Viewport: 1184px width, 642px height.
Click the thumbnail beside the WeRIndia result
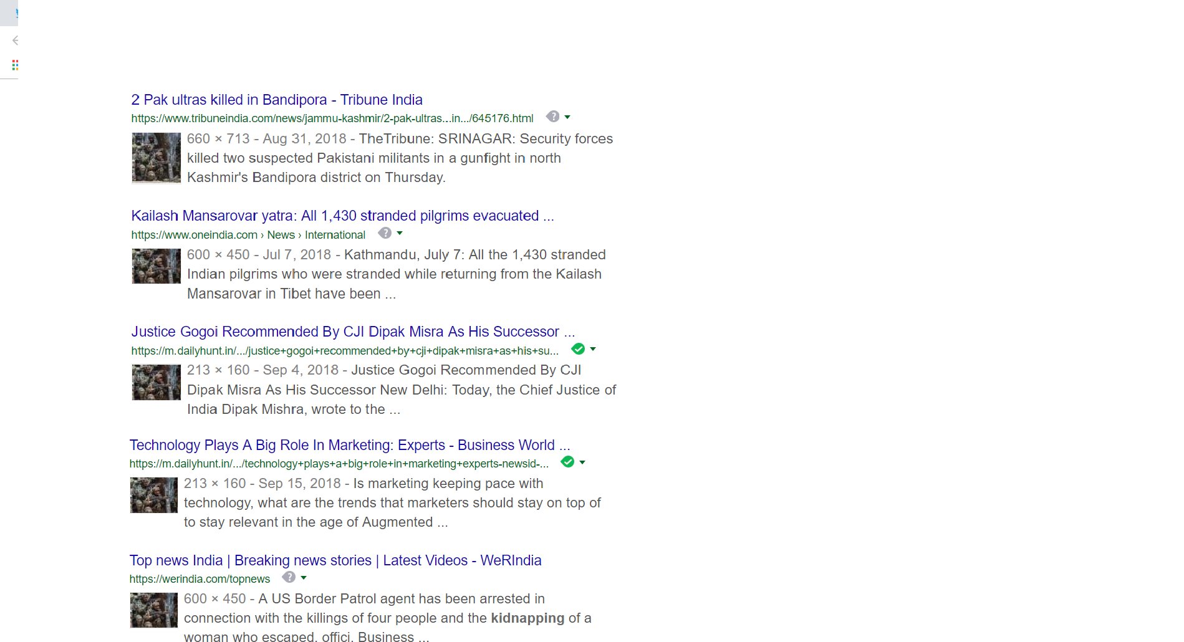tap(153, 610)
